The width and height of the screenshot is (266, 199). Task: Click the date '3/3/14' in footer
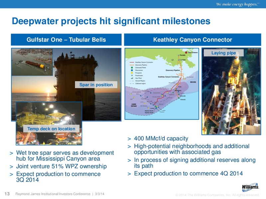(x=99, y=194)
